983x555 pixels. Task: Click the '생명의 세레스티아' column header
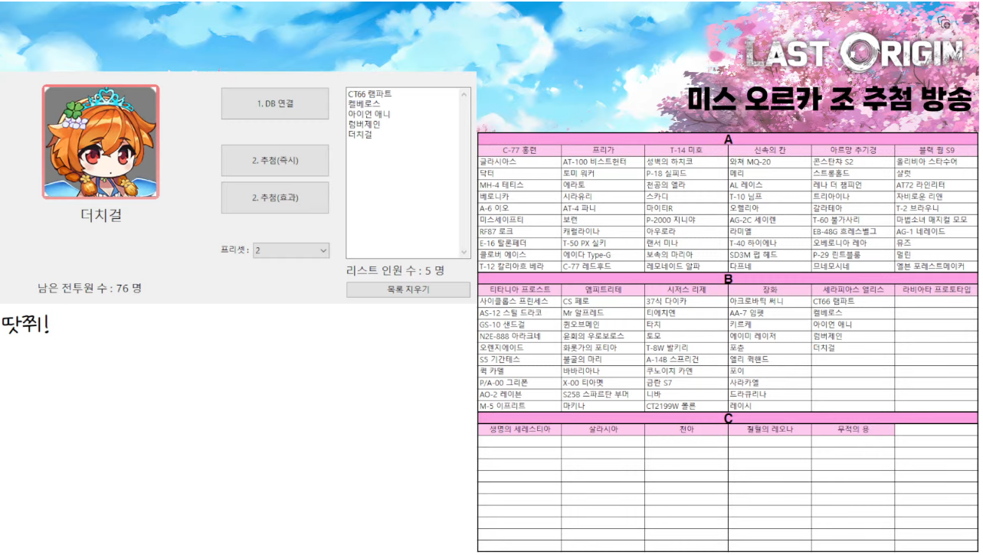tap(519, 429)
